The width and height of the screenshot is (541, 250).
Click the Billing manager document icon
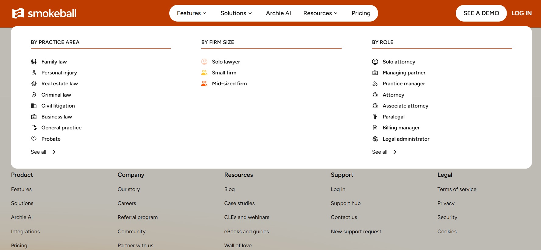click(375, 128)
